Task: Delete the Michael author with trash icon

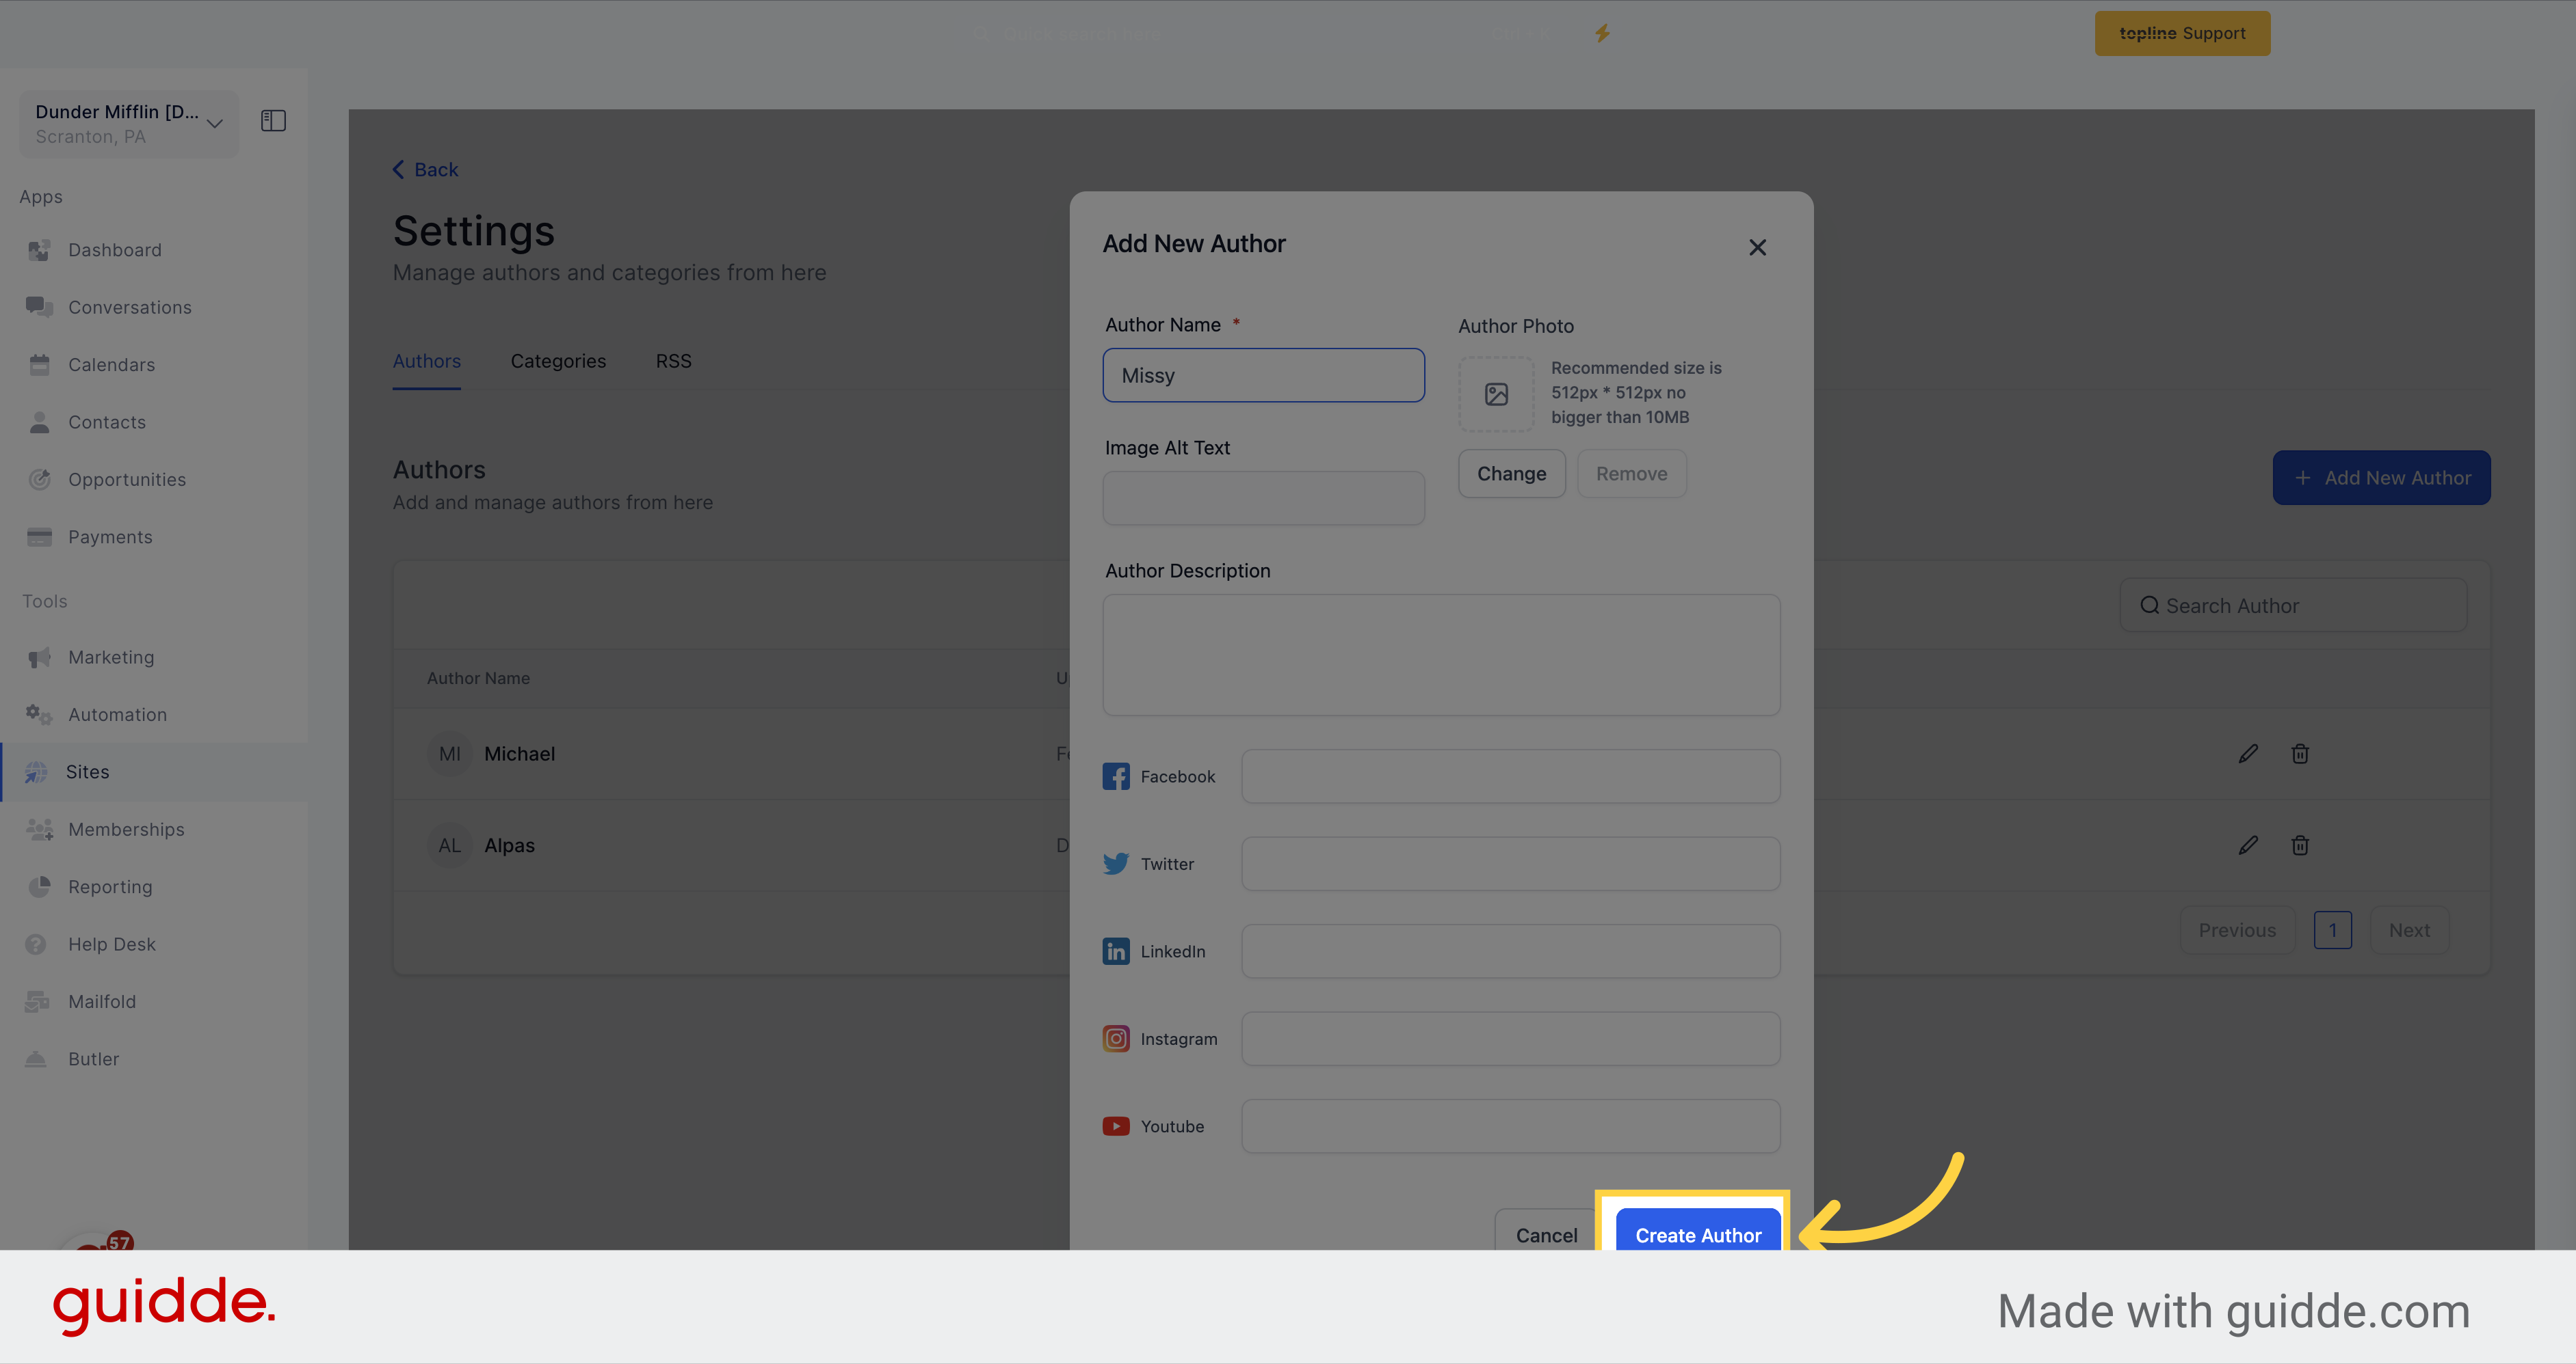Action: [x=2299, y=754]
